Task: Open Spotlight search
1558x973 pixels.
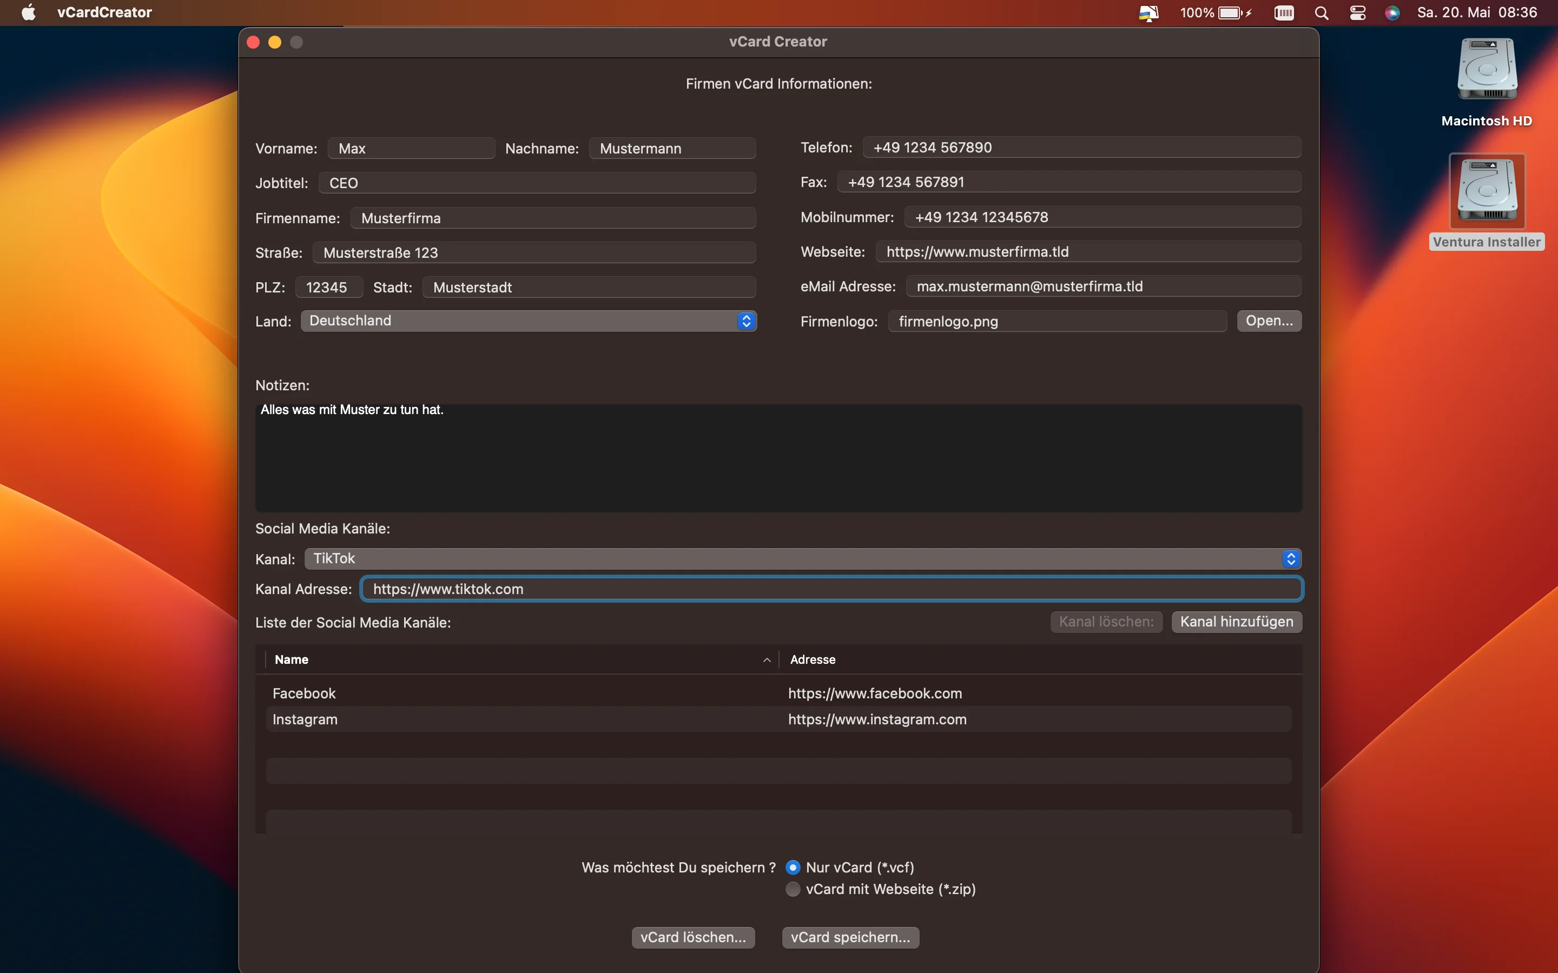Action: tap(1322, 13)
